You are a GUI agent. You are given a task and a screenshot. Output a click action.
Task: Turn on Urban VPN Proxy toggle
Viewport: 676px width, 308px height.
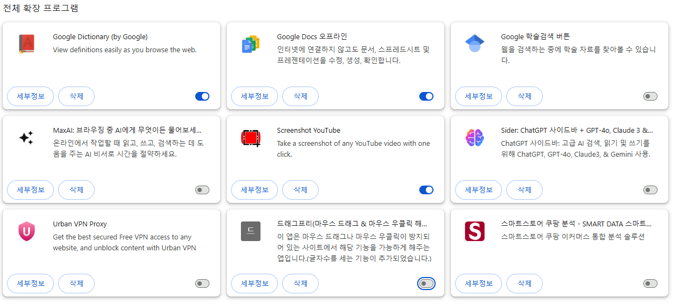[x=202, y=284]
